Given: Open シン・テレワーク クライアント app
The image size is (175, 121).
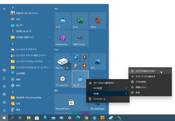Looking at the screenshot, I should tap(30, 49).
